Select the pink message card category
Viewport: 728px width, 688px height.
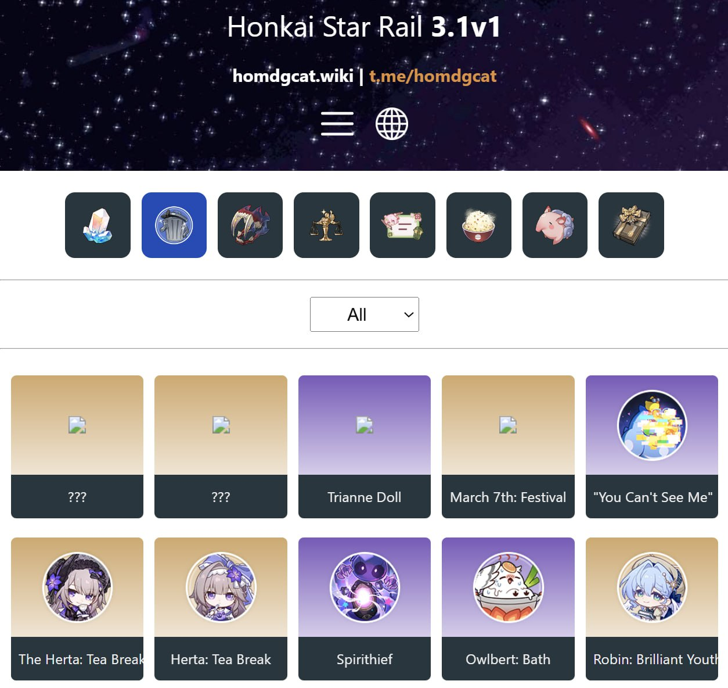coord(402,225)
